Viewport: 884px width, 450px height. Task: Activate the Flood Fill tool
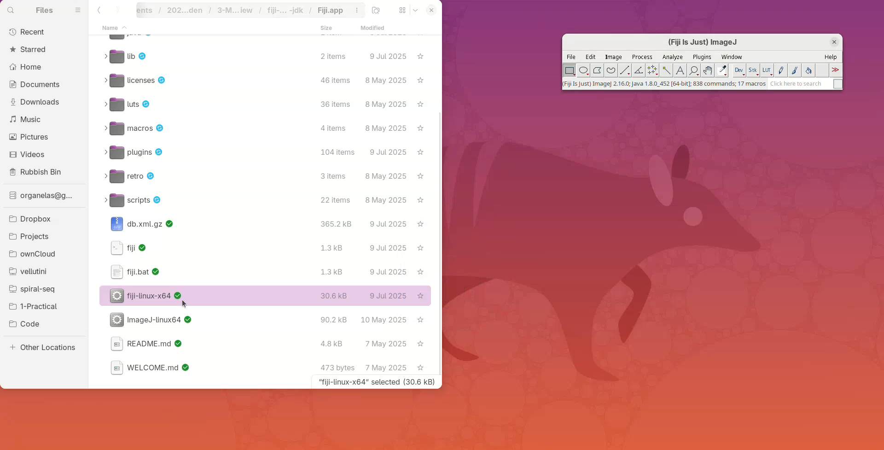pyautogui.click(x=808, y=70)
